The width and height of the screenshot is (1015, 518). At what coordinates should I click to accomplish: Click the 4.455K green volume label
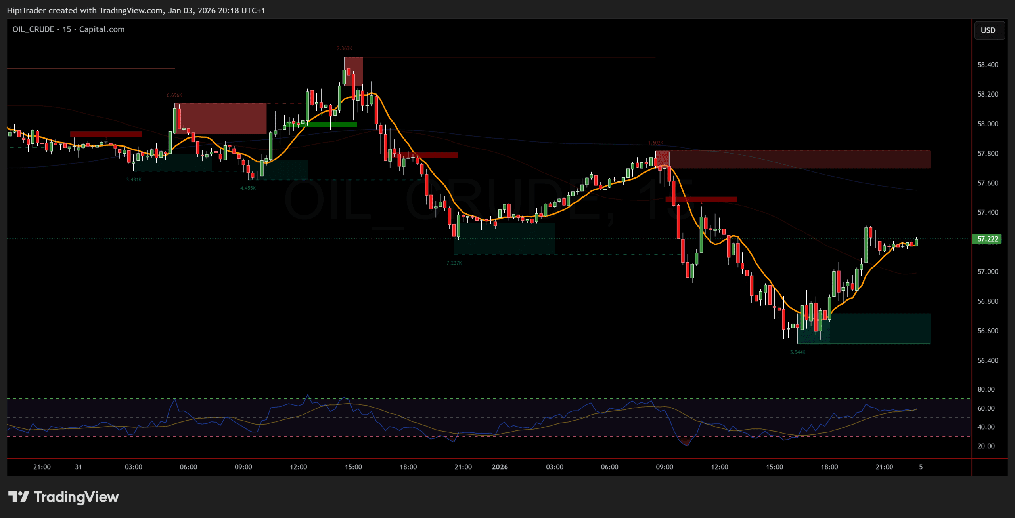(248, 188)
